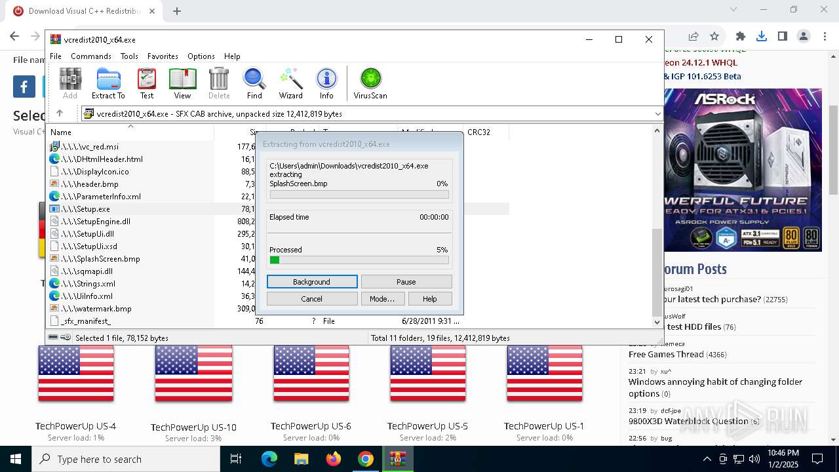Expand the archive path dropdown

tap(657, 113)
